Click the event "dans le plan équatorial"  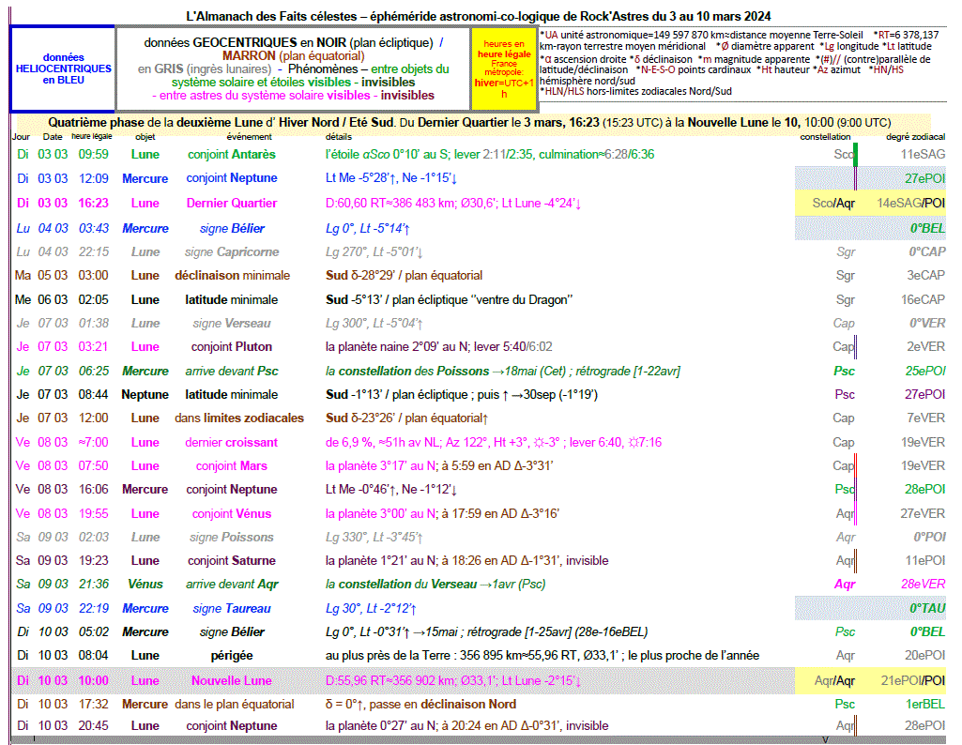[x=235, y=705]
